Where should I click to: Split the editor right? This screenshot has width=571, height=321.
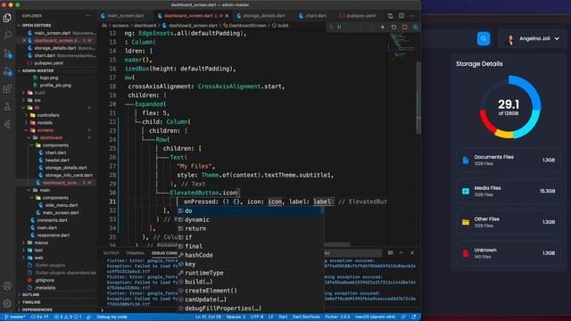[x=401, y=16]
